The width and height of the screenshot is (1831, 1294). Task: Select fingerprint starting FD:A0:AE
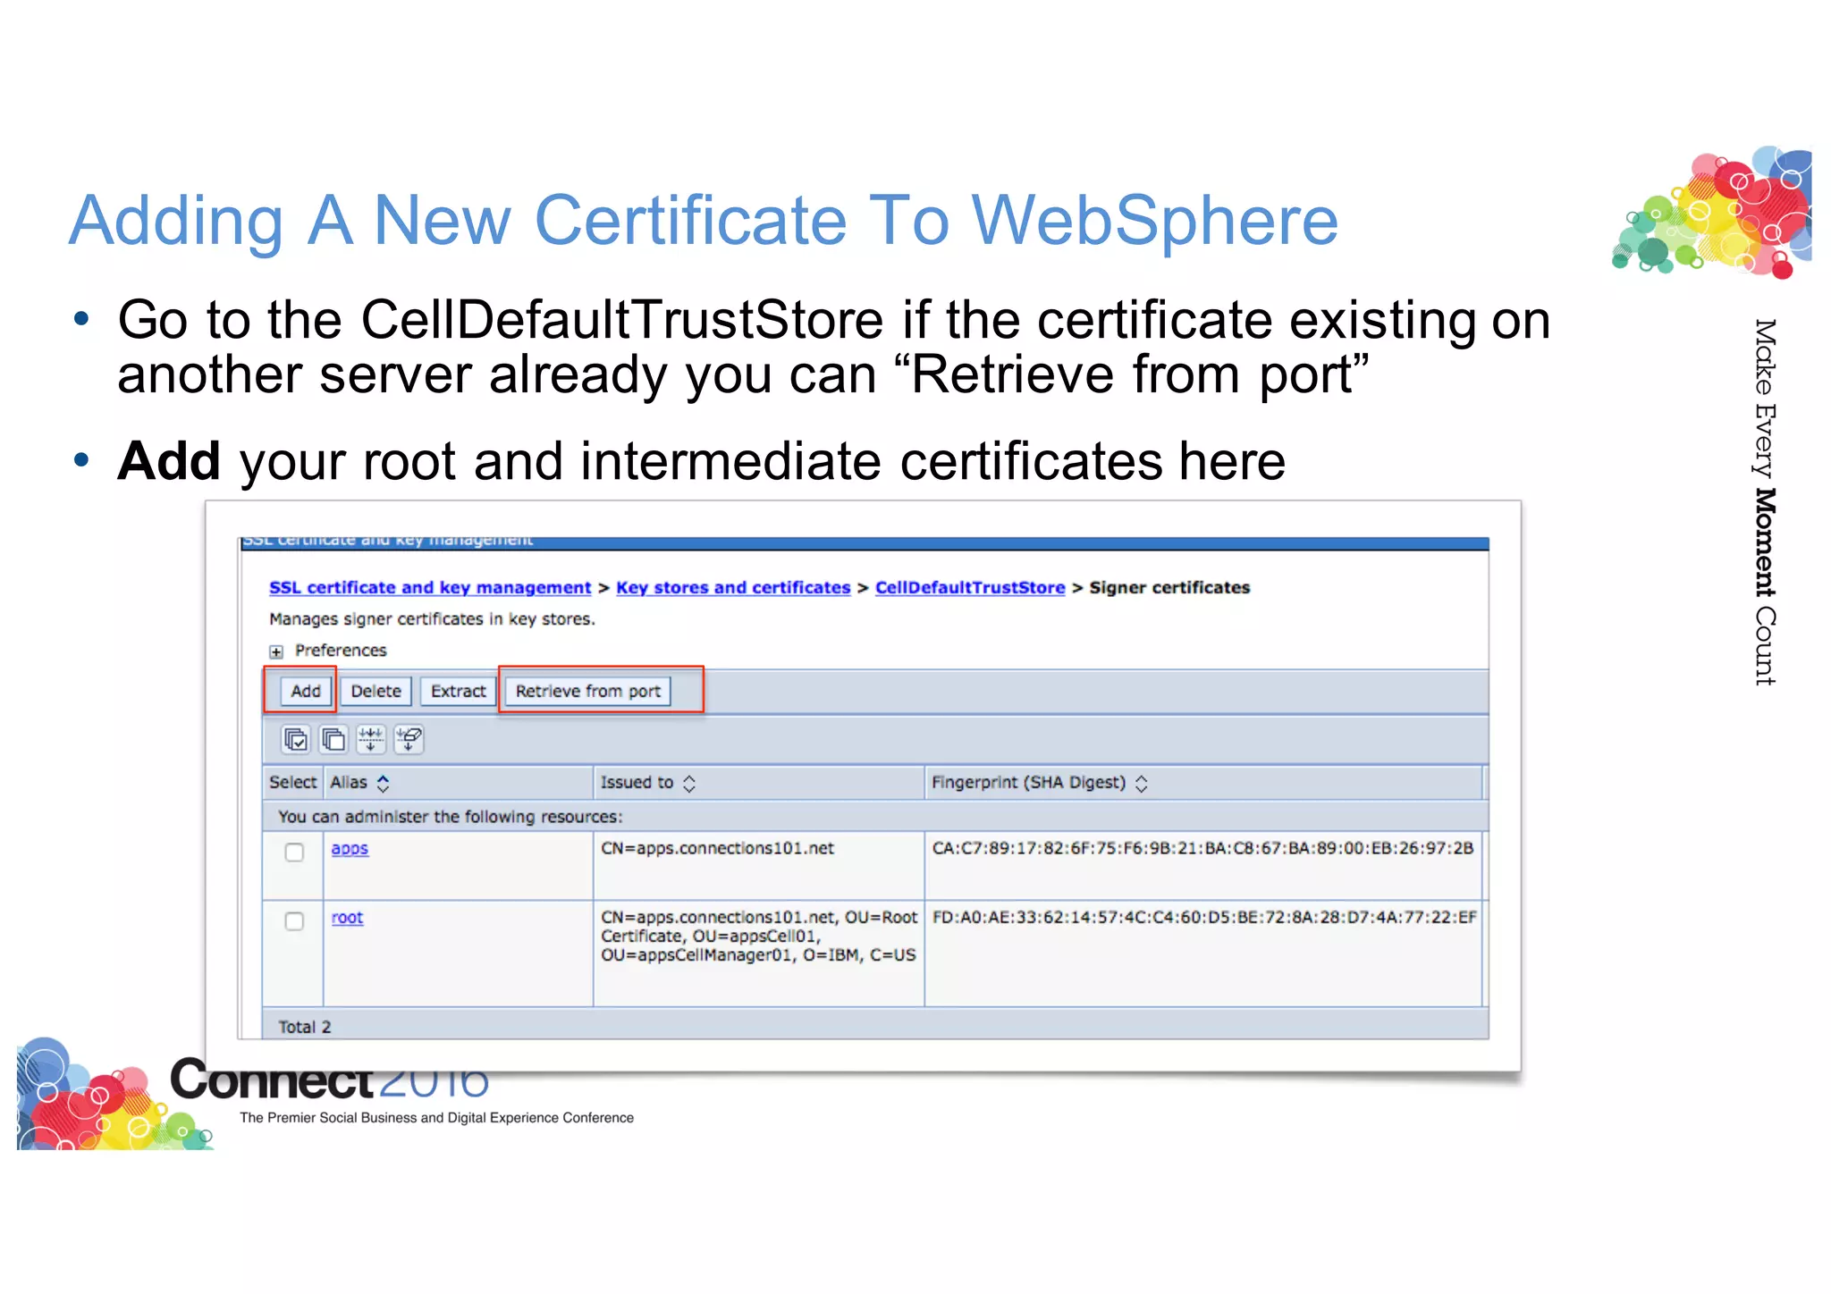click(1204, 917)
